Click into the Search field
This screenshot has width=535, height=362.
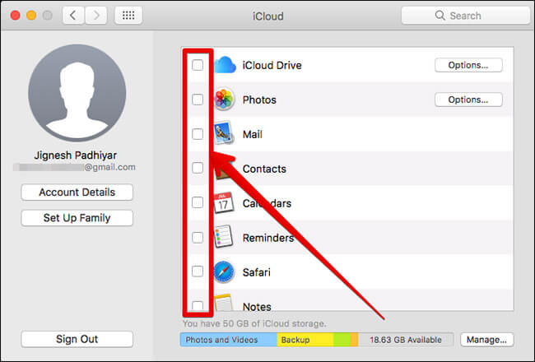466,16
